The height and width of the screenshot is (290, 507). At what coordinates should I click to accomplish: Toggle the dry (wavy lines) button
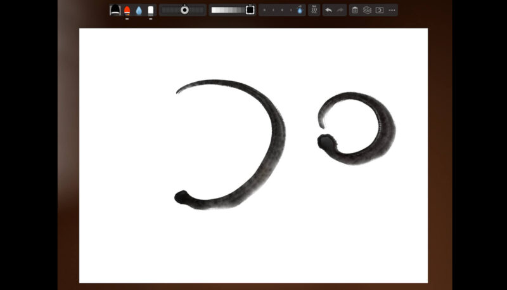[x=314, y=10]
